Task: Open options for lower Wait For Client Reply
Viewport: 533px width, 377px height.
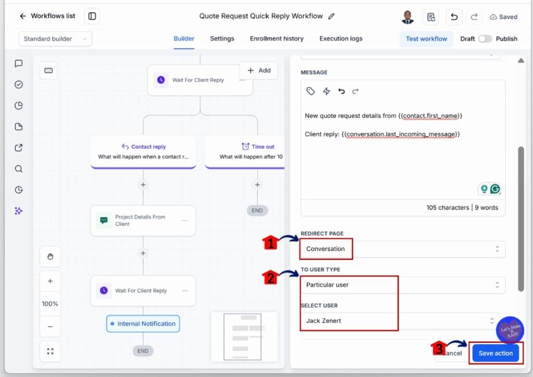Action: [185, 291]
